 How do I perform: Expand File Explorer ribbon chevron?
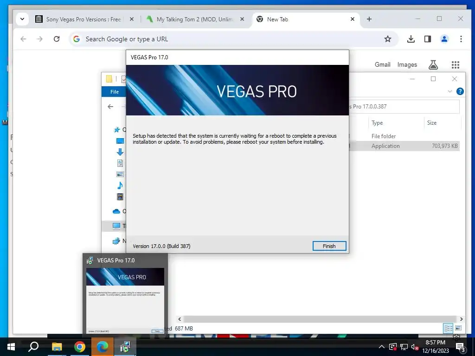pos(450,91)
